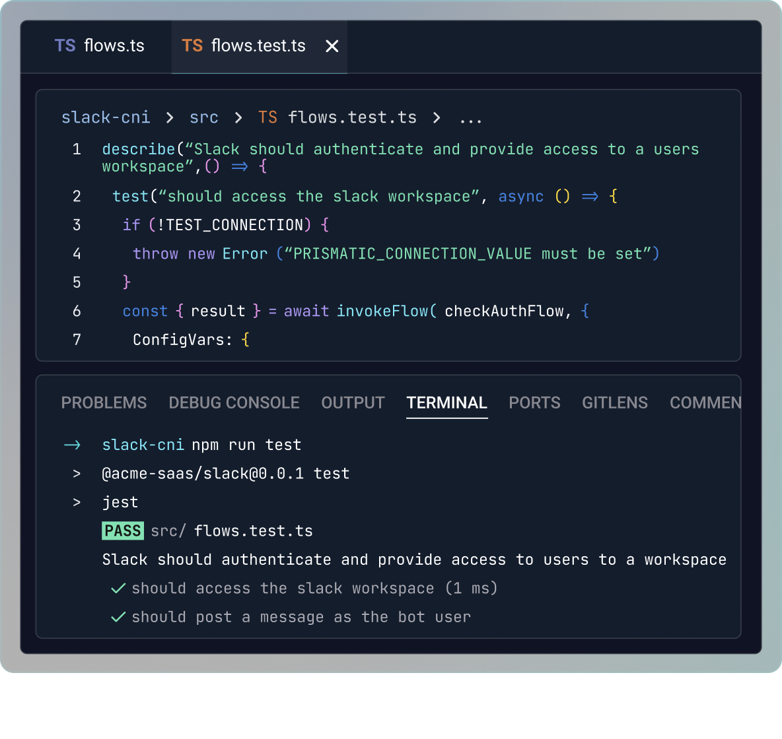This screenshot has width=782, height=739.
Task: Click checkAuthFlow argument on line 6
Action: (504, 311)
